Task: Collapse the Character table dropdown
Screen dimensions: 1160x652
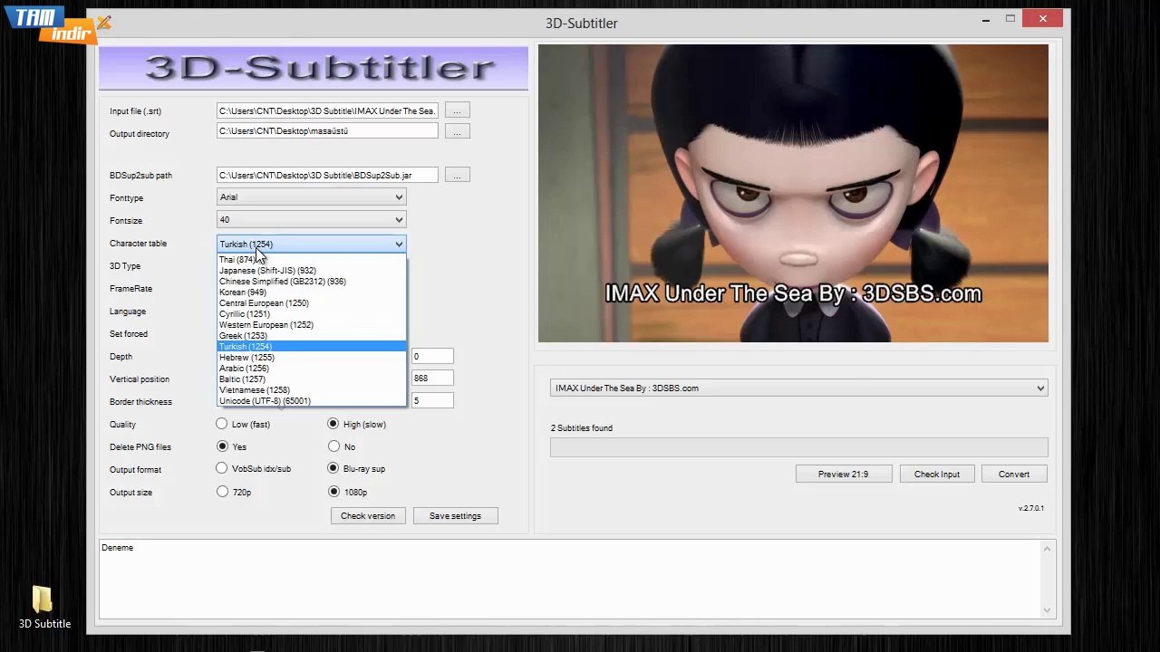Action: point(311,244)
